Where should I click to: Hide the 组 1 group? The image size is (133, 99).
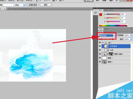point(100,43)
